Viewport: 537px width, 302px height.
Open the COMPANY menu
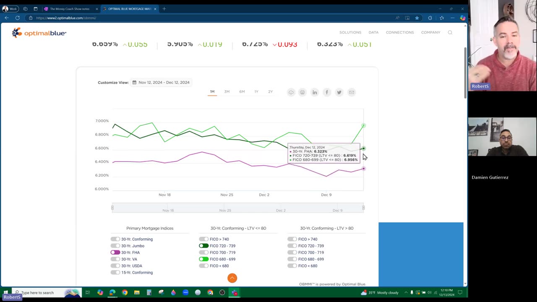click(x=430, y=32)
